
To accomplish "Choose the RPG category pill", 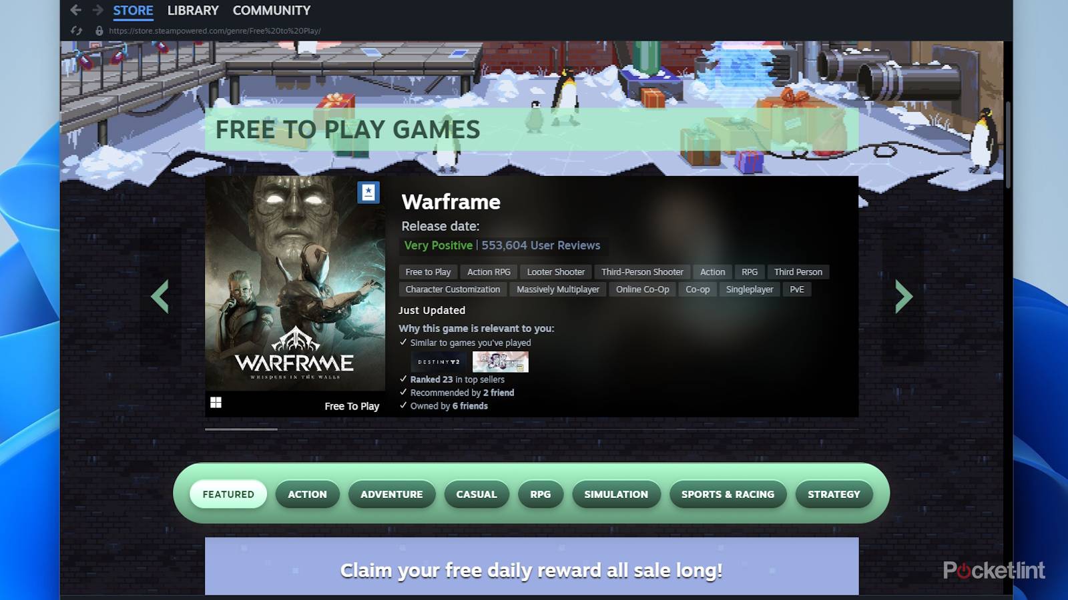I will (540, 495).
